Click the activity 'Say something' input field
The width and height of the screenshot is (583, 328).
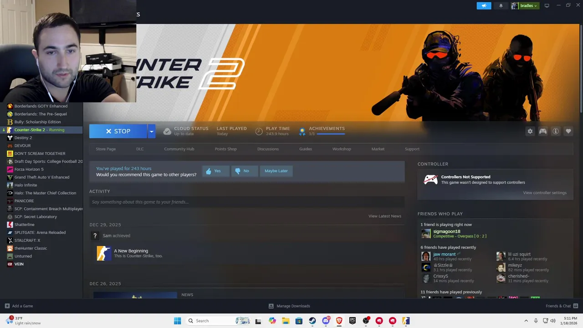[x=247, y=202]
